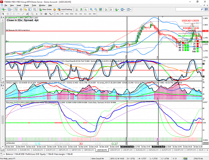Select the vertical line drawing tool
The width and height of the screenshot is (209, 160).
click(x=14, y=14)
